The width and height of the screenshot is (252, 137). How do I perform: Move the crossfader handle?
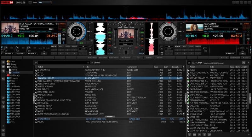[x=126, y=52]
